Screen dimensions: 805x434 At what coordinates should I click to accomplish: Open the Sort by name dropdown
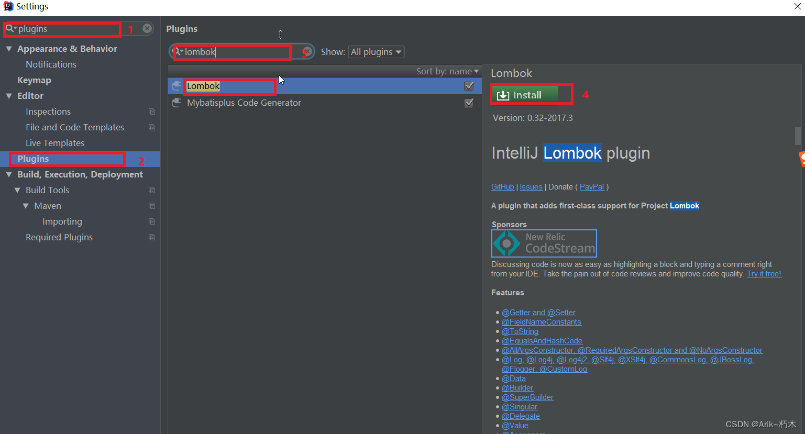pyautogui.click(x=447, y=71)
